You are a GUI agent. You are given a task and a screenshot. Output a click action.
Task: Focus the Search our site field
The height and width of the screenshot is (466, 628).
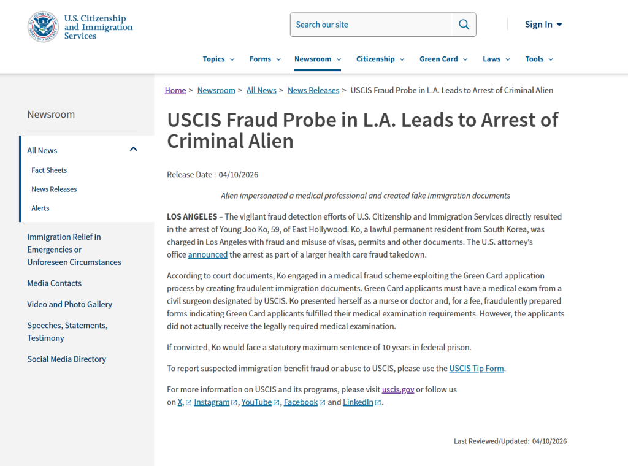(x=371, y=25)
